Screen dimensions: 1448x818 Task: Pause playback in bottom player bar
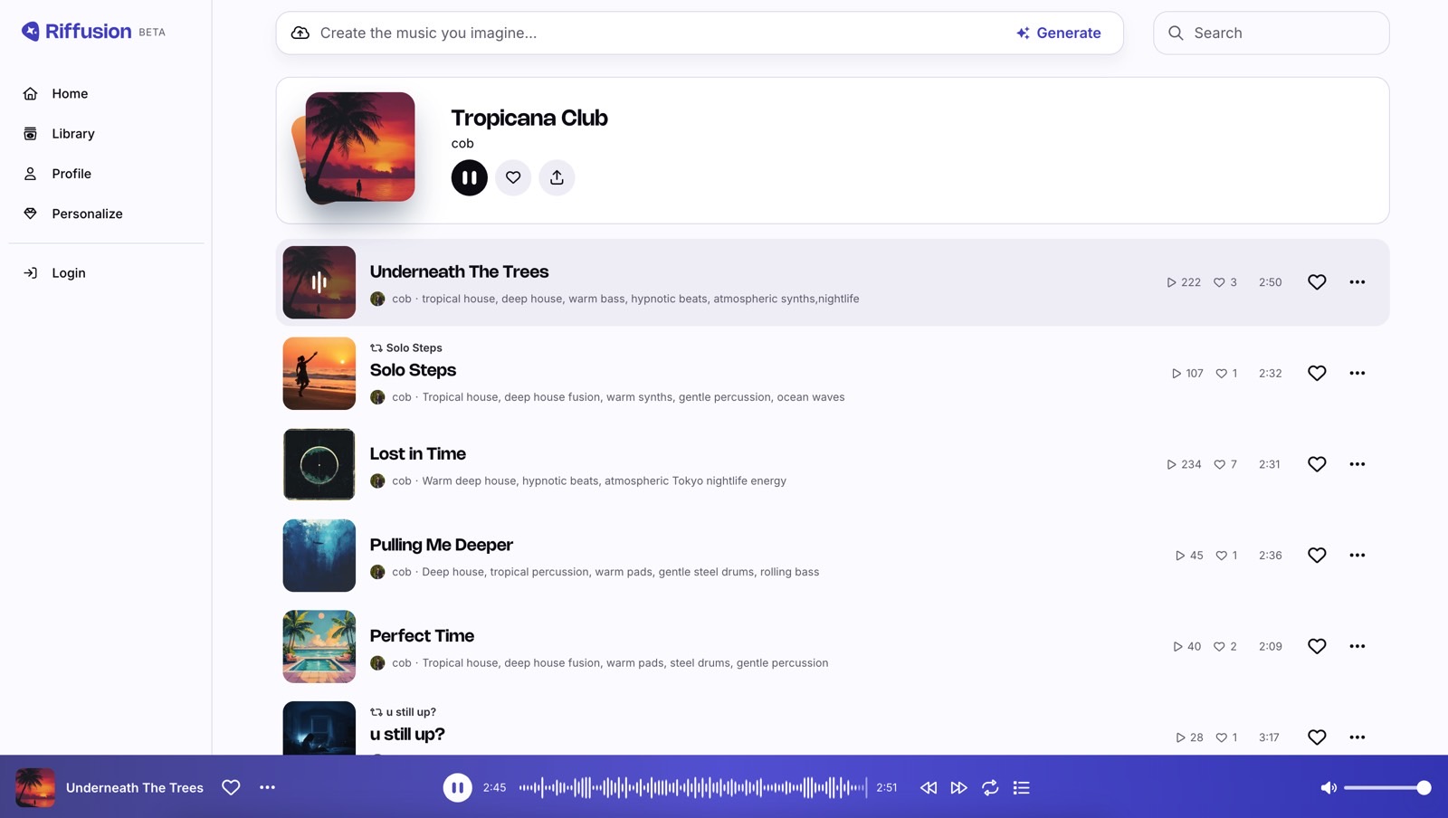(x=457, y=787)
